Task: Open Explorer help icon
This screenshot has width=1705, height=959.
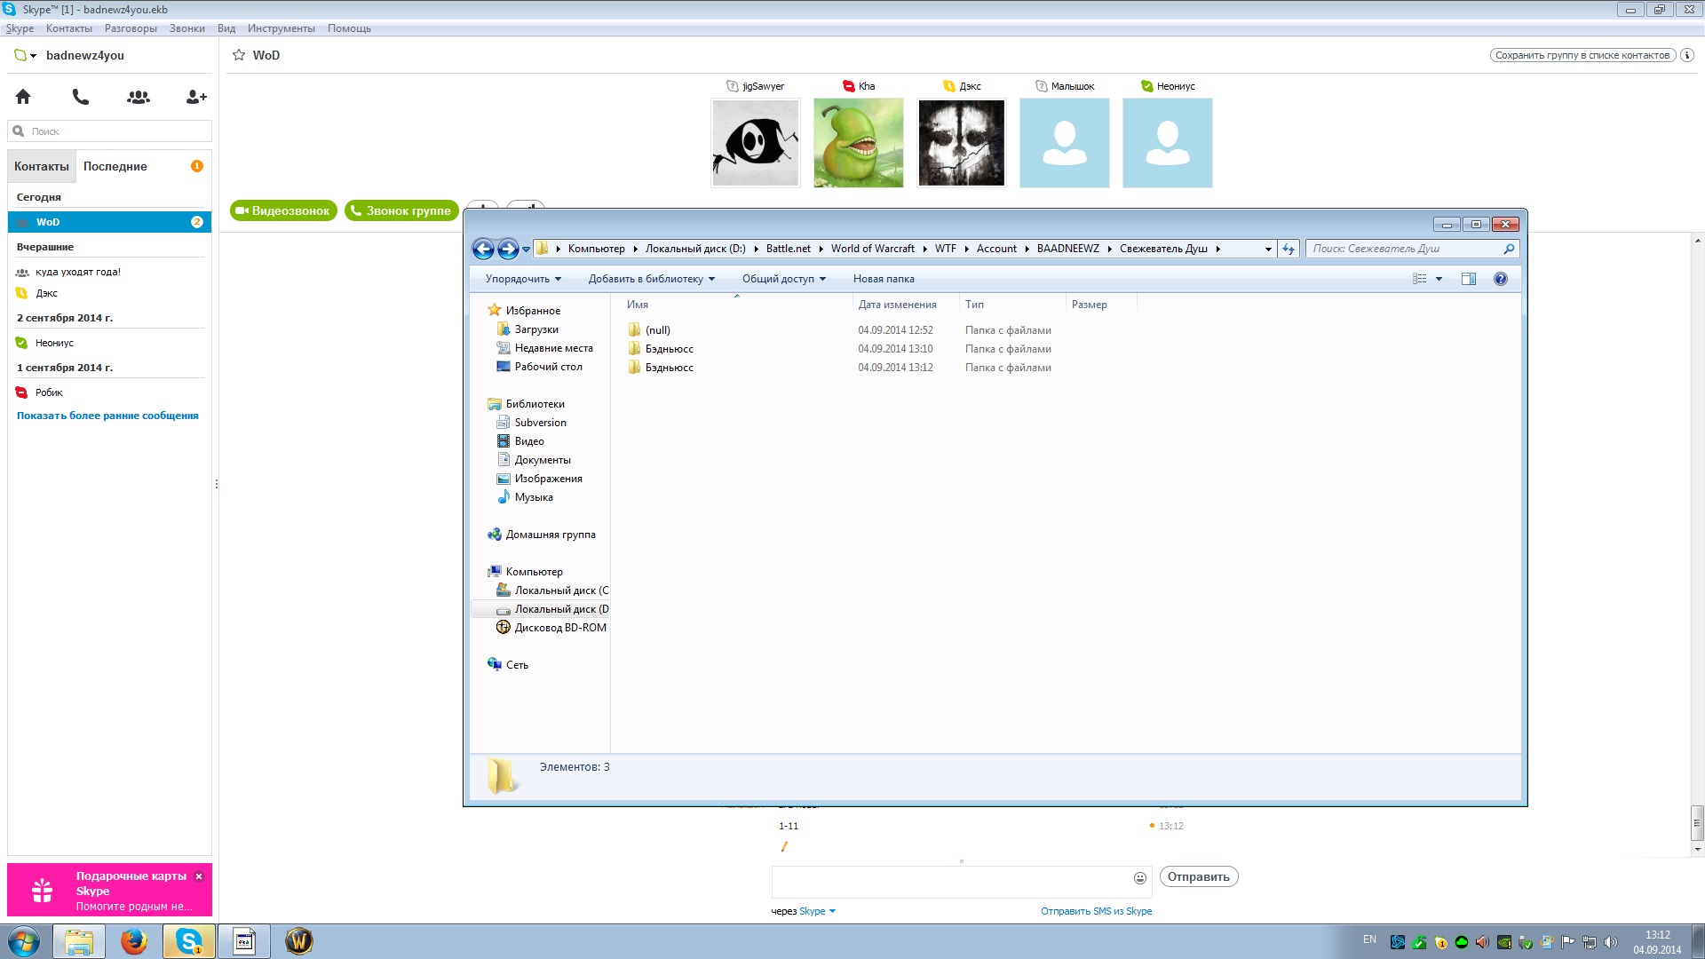Action: [1501, 279]
